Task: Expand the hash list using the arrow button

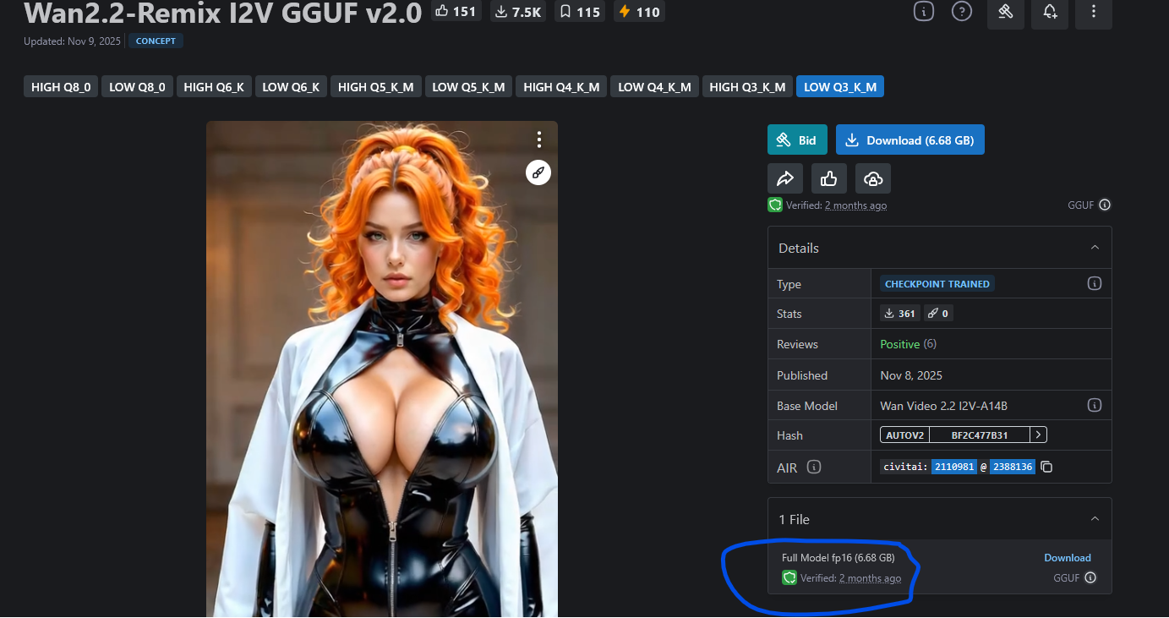Action: 1039,435
